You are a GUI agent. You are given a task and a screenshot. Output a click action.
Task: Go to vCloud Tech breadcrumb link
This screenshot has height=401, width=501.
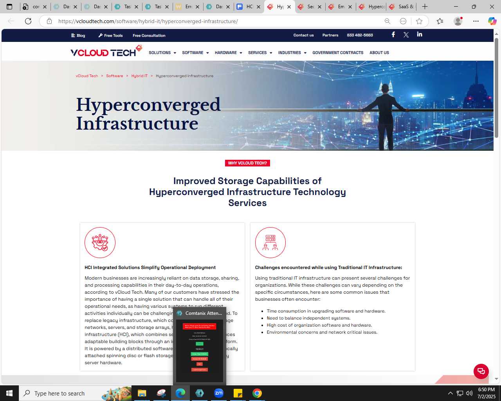pyautogui.click(x=87, y=76)
